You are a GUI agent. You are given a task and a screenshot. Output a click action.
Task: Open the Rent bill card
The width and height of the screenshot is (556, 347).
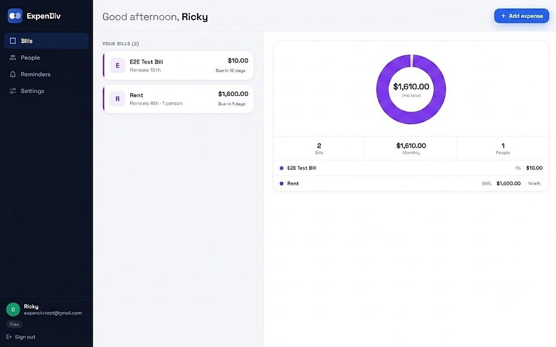click(x=178, y=99)
